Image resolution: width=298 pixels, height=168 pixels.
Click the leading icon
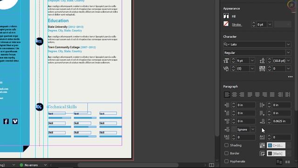tap(262, 61)
